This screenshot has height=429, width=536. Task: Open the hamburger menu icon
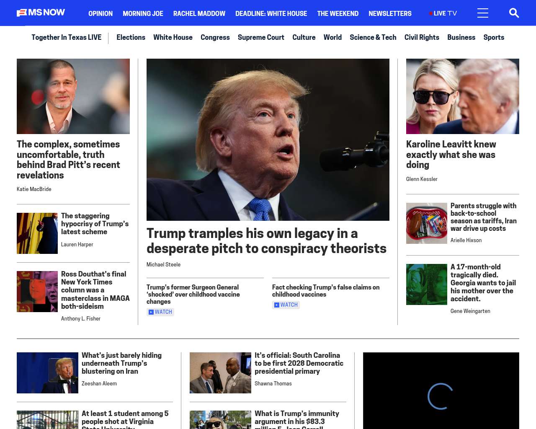point(483,13)
